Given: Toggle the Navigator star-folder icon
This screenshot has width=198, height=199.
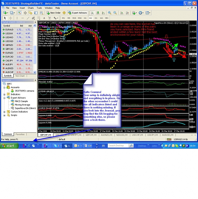Looking at the screenshot, I should click(31, 13).
